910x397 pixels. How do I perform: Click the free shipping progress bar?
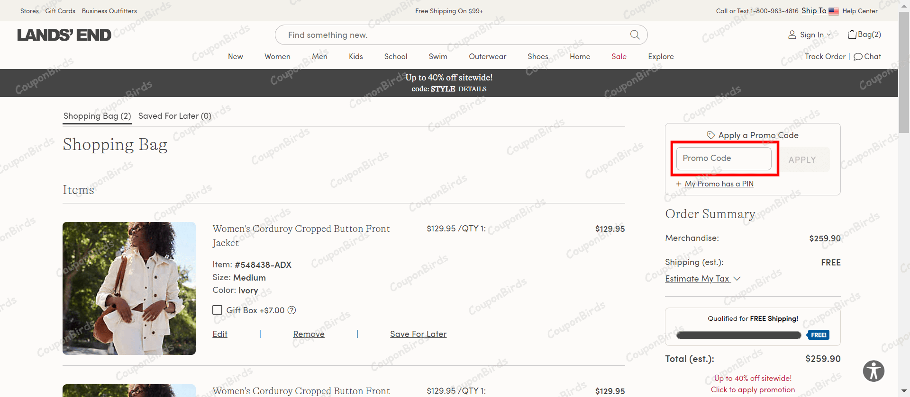[x=738, y=335]
